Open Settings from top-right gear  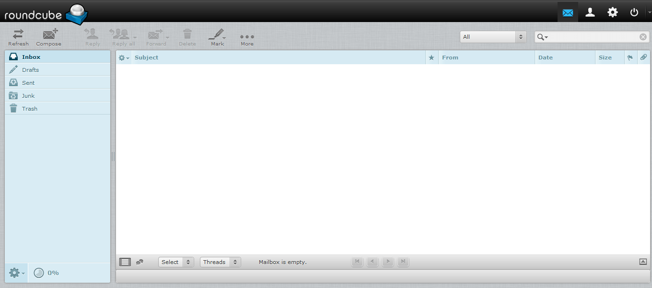[613, 12]
